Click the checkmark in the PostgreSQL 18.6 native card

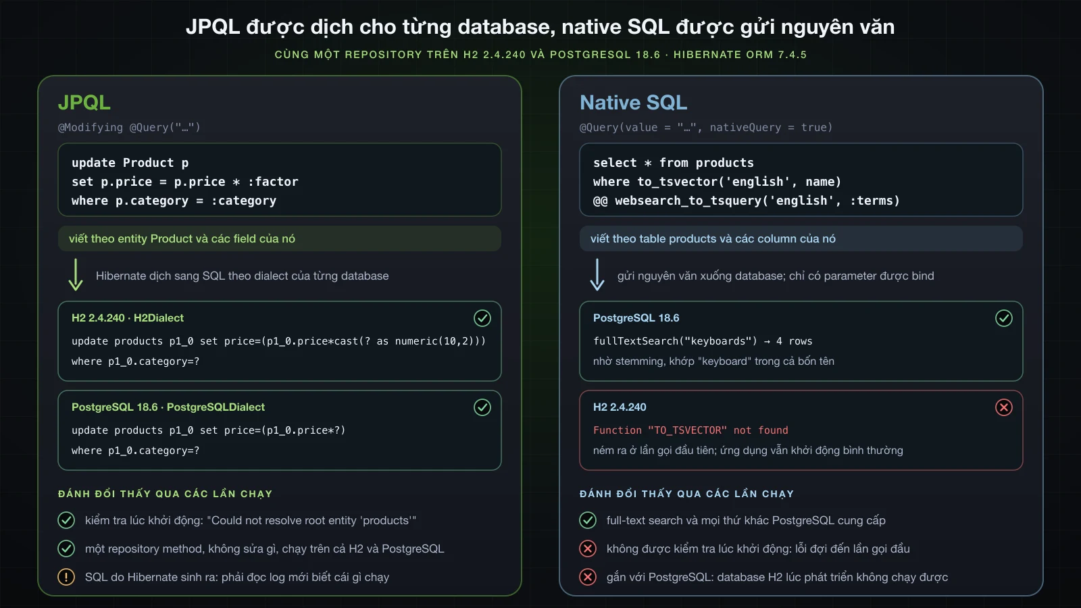pyautogui.click(x=1004, y=318)
